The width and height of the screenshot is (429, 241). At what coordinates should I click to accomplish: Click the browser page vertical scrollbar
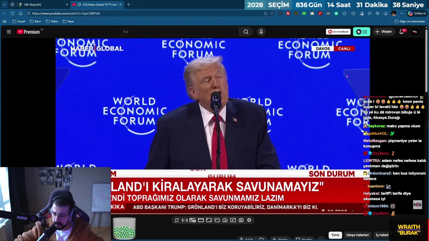[x=427, y=60]
